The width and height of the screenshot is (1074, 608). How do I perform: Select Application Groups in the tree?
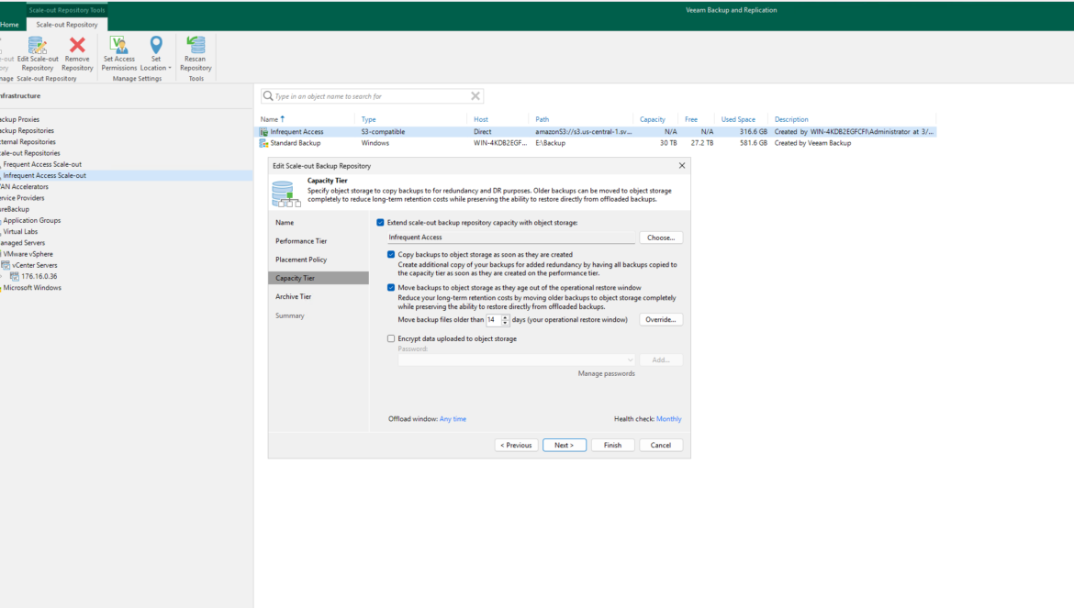pyautogui.click(x=32, y=221)
